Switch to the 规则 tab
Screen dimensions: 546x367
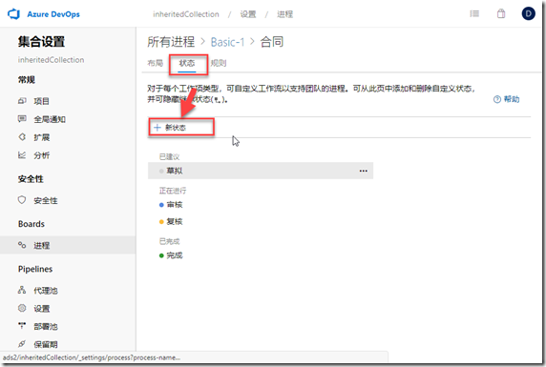(x=219, y=63)
